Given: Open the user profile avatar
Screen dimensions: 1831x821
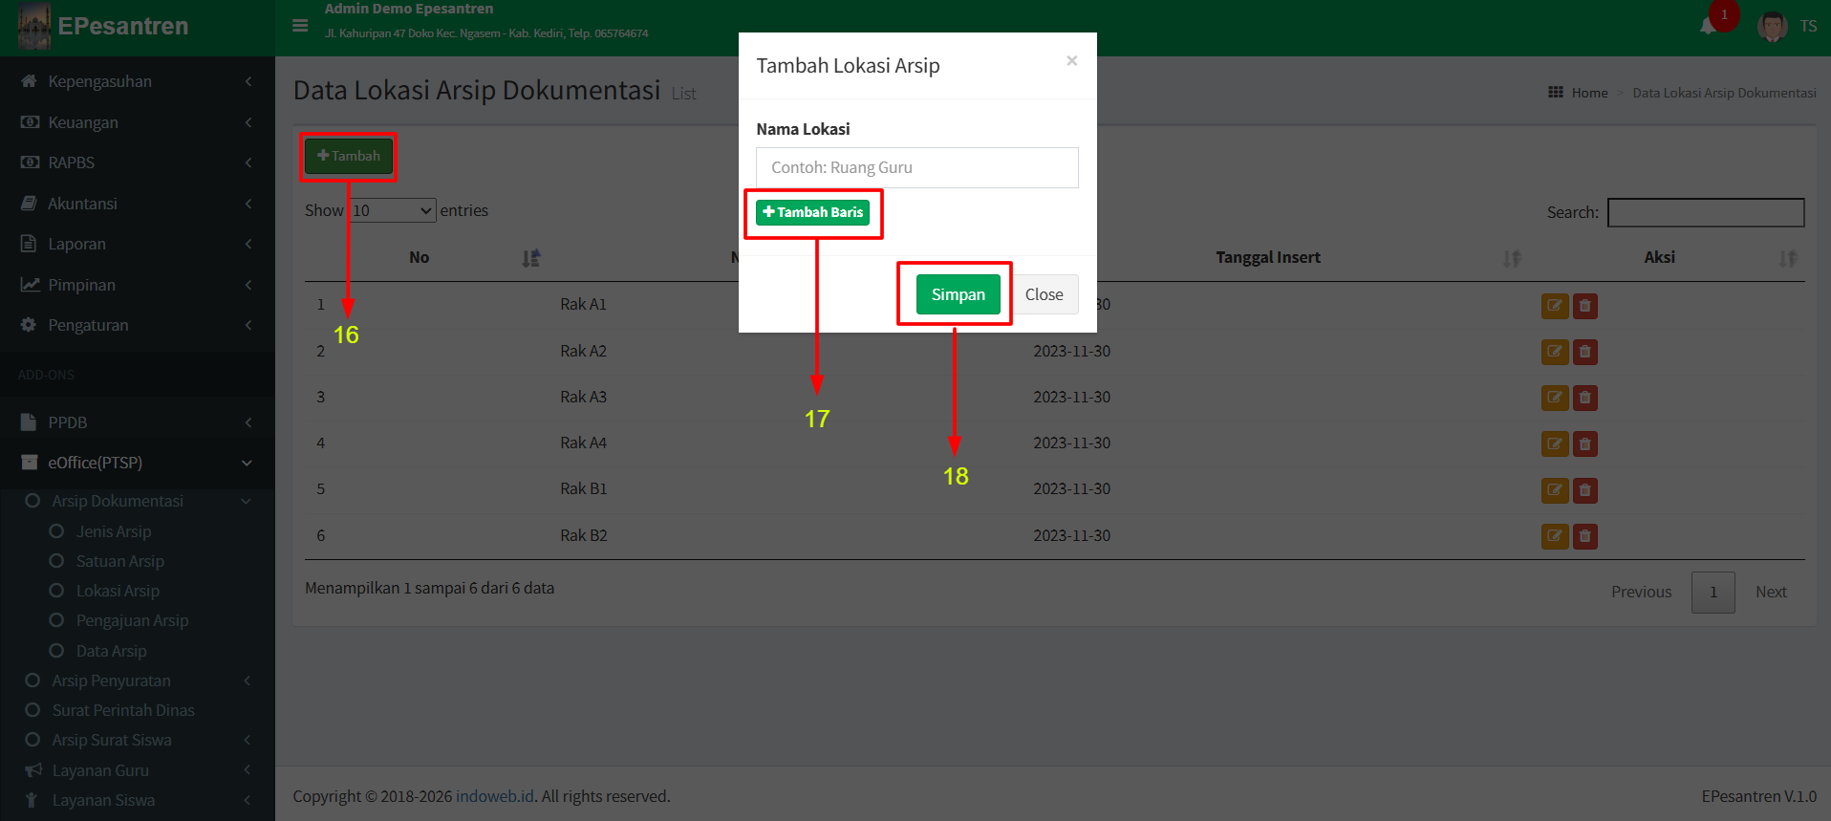Looking at the screenshot, I should [x=1772, y=26].
